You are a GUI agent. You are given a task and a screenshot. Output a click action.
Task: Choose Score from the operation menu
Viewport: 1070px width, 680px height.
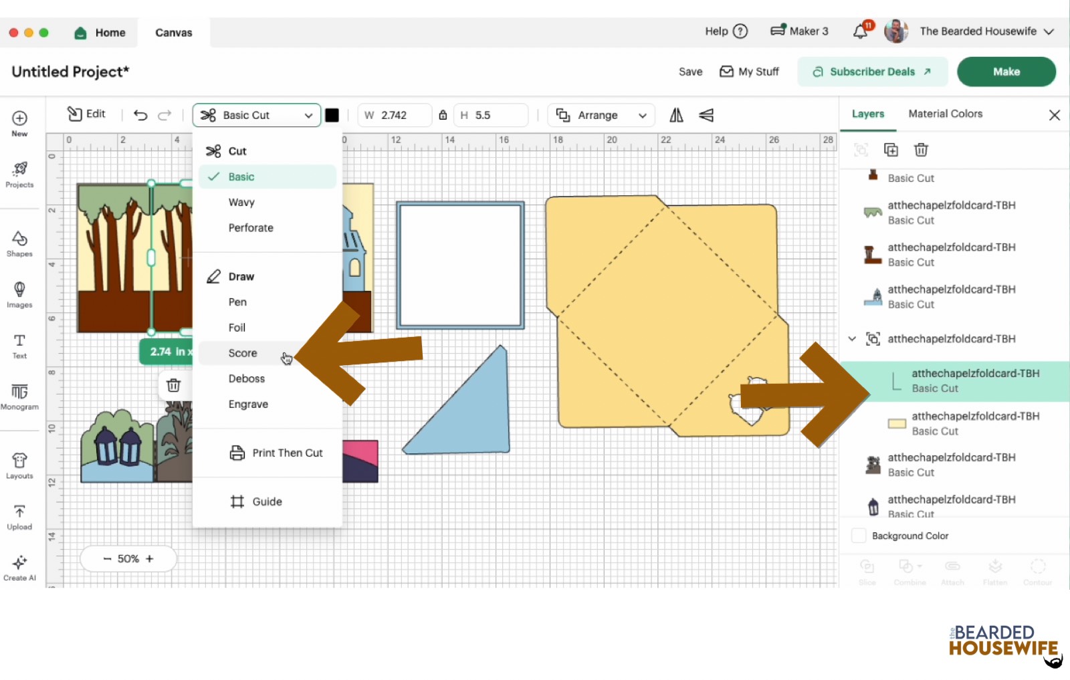pos(243,353)
